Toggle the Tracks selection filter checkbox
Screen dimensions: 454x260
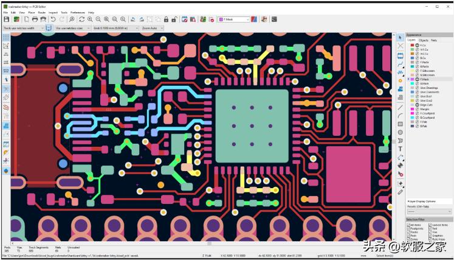click(408, 232)
